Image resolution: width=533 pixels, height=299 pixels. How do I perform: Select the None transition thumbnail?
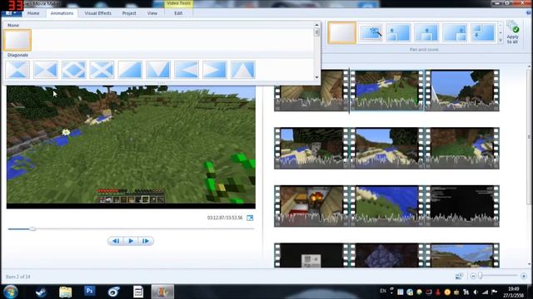coord(17,40)
